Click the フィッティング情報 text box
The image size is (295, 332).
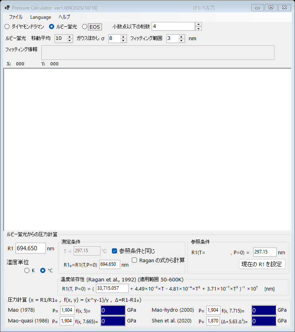click(158, 53)
